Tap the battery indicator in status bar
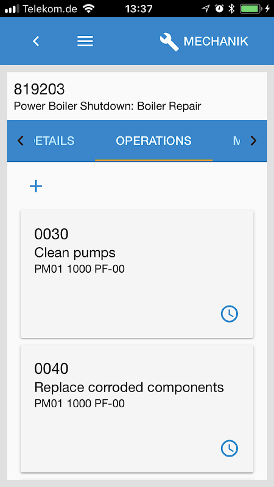The width and height of the screenshot is (274, 487). pos(251,9)
